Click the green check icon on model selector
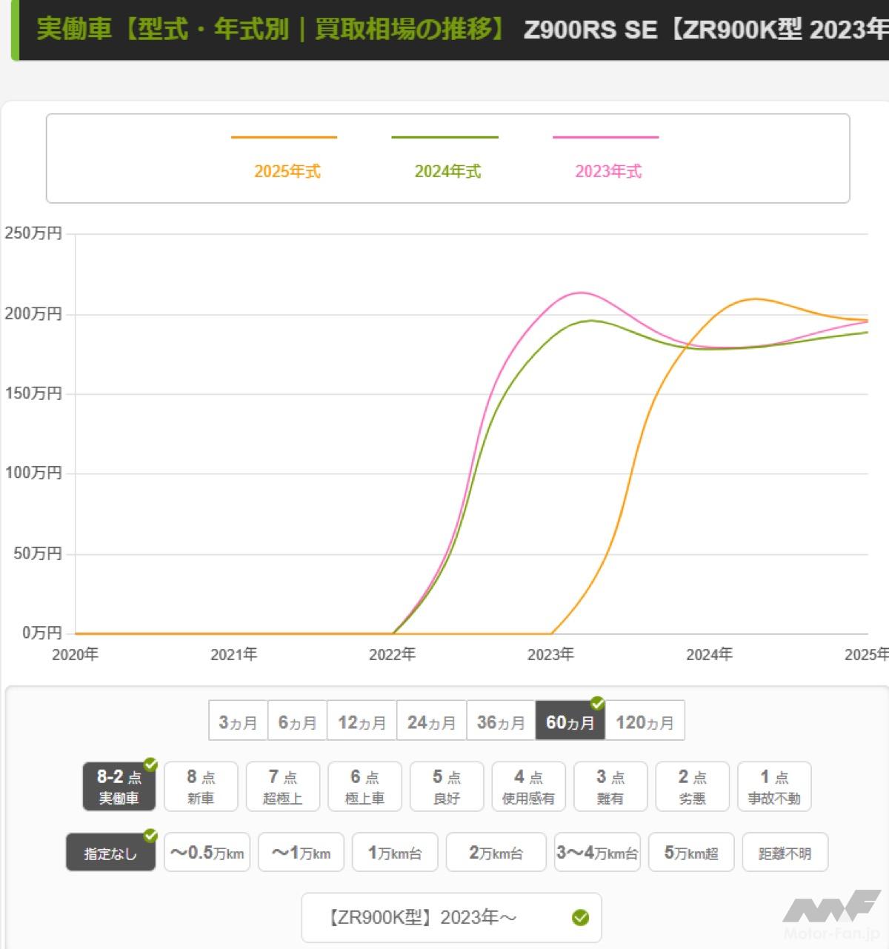This screenshot has height=949, width=889. tap(580, 918)
